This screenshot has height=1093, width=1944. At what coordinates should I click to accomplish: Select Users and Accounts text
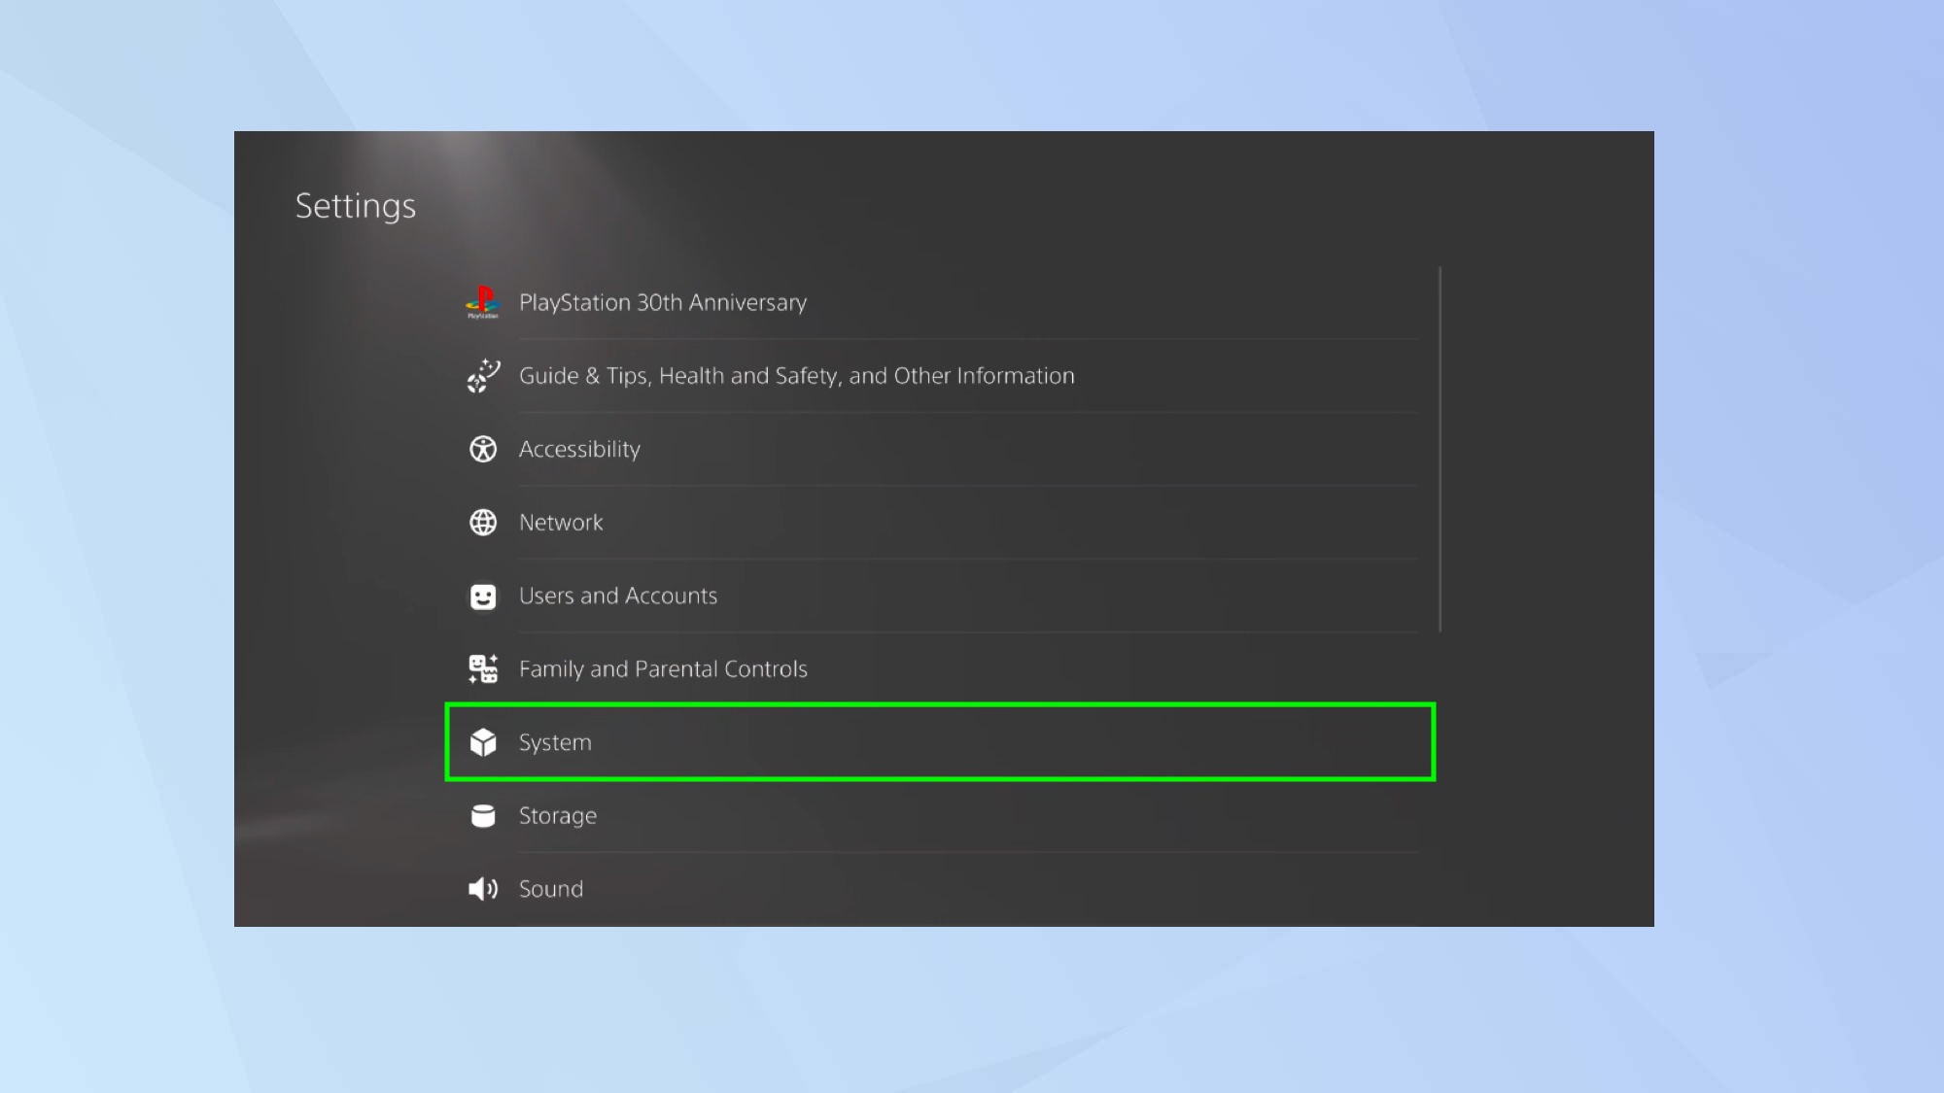tap(617, 596)
